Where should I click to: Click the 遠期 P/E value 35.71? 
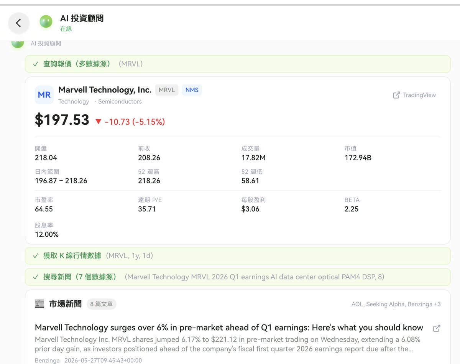point(147,209)
